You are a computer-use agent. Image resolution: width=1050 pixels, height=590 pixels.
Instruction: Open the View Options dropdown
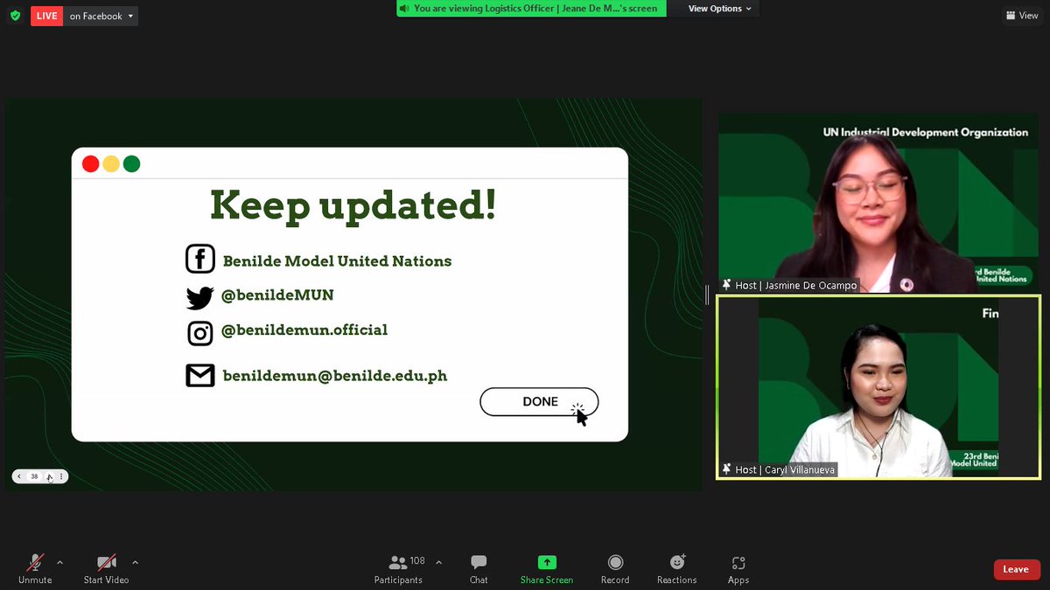point(720,9)
